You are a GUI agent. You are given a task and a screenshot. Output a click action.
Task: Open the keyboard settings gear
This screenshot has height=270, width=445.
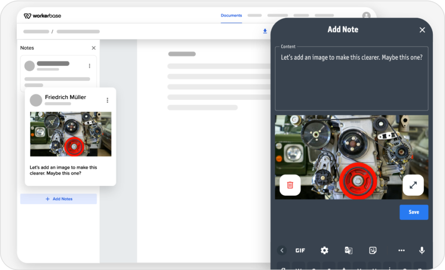pos(324,250)
